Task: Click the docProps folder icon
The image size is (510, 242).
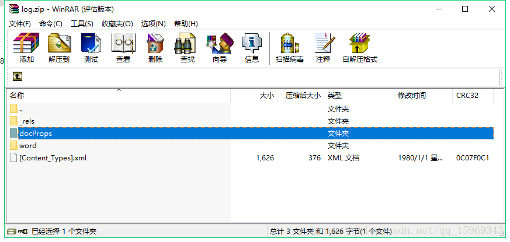Action: pyautogui.click(x=13, y=133)
